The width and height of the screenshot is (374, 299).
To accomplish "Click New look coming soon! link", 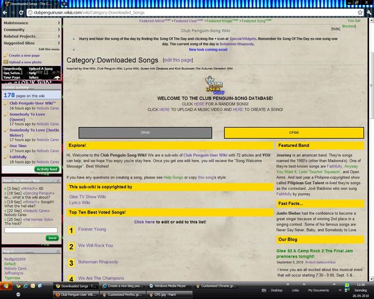I will tap(208, 50).
